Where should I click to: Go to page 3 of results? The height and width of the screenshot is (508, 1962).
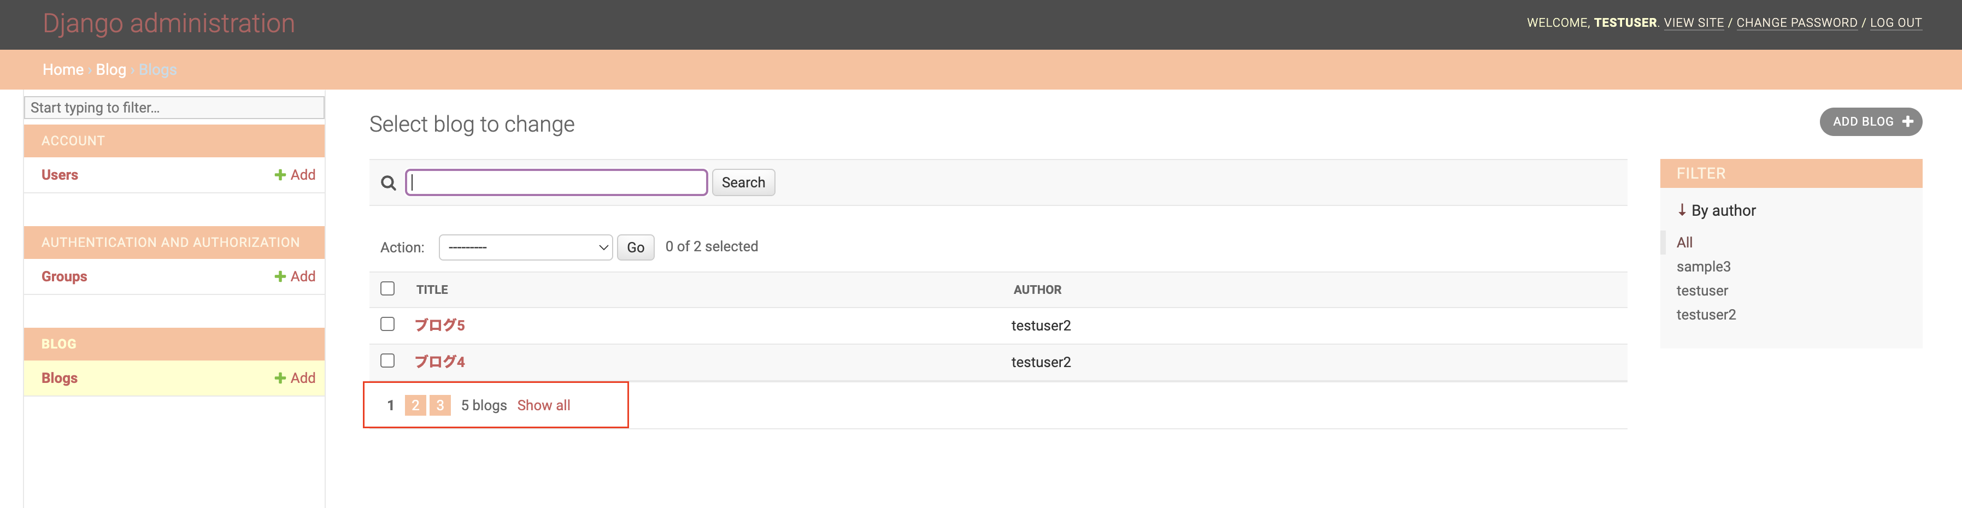pos(439,405)
